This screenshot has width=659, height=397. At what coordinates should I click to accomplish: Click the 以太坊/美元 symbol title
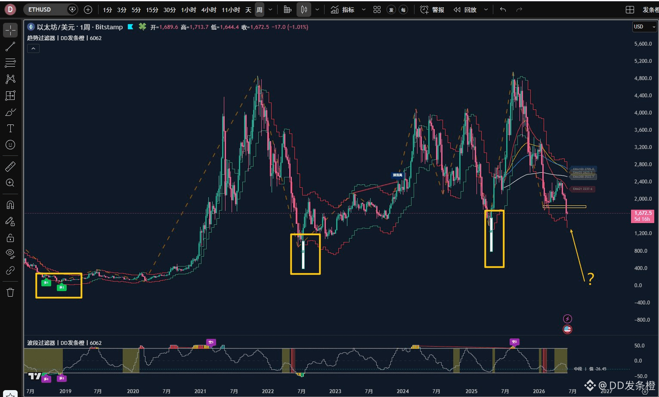tap(56, 27)
